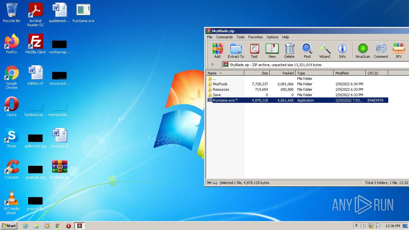Viewport: 409px width, 230px height.
Task: Click the File Explorer taskbar icon
Action: pos(36,226)
